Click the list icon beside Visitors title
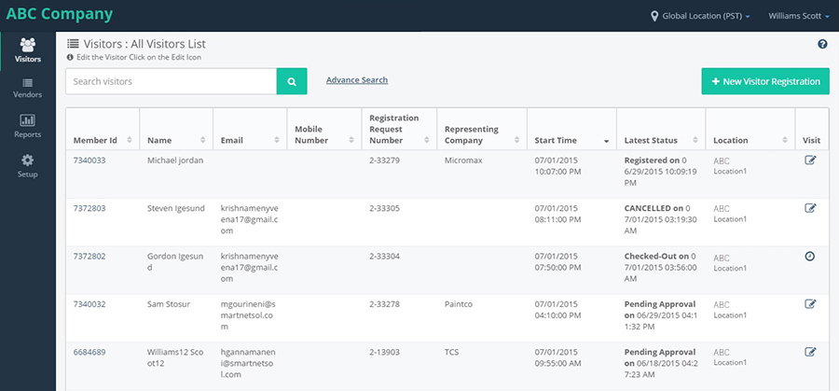The image size is (839, 391). point(73,44)
